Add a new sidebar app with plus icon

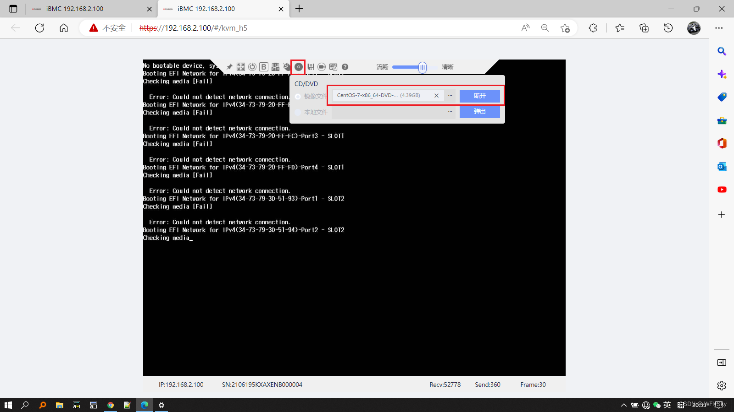coord(722,215)
